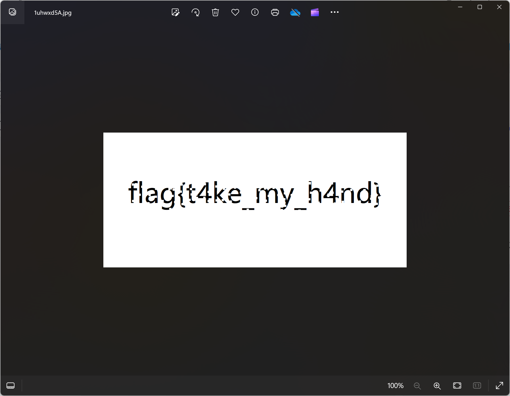The width and height of the screenshot is (510, 396).
Task: Open the See more three-dots menu
Action: [x=335, y=12]
